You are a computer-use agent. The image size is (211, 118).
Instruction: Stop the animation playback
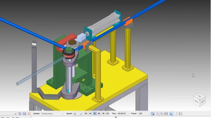[99, 113]
